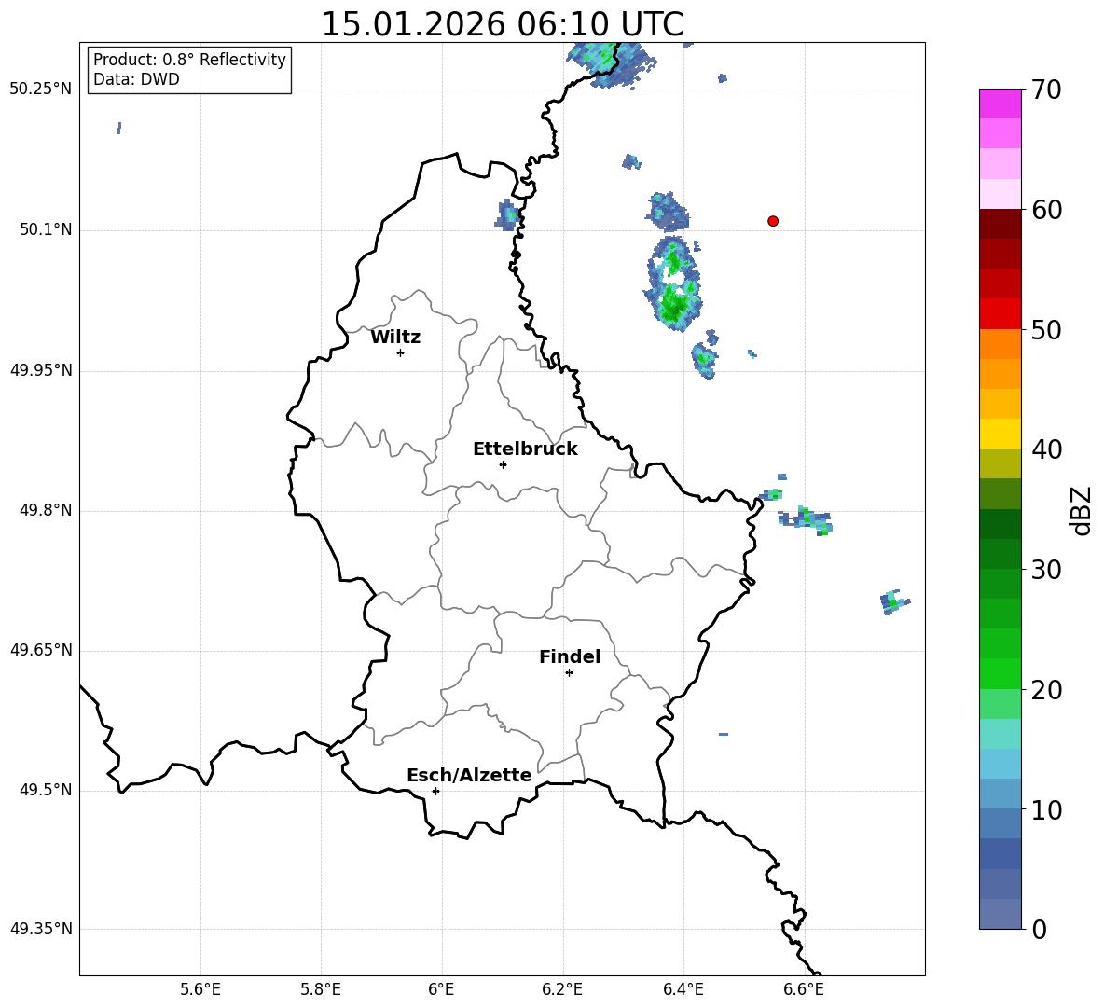Image resolution: width=1104 pixels, height=1008 pixels.
Task: Click the 50.25°N latitude label
Action: 41,90
